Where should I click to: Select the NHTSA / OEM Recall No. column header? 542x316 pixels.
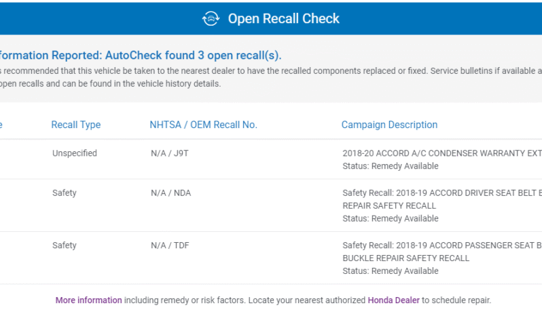coord(203,125)
